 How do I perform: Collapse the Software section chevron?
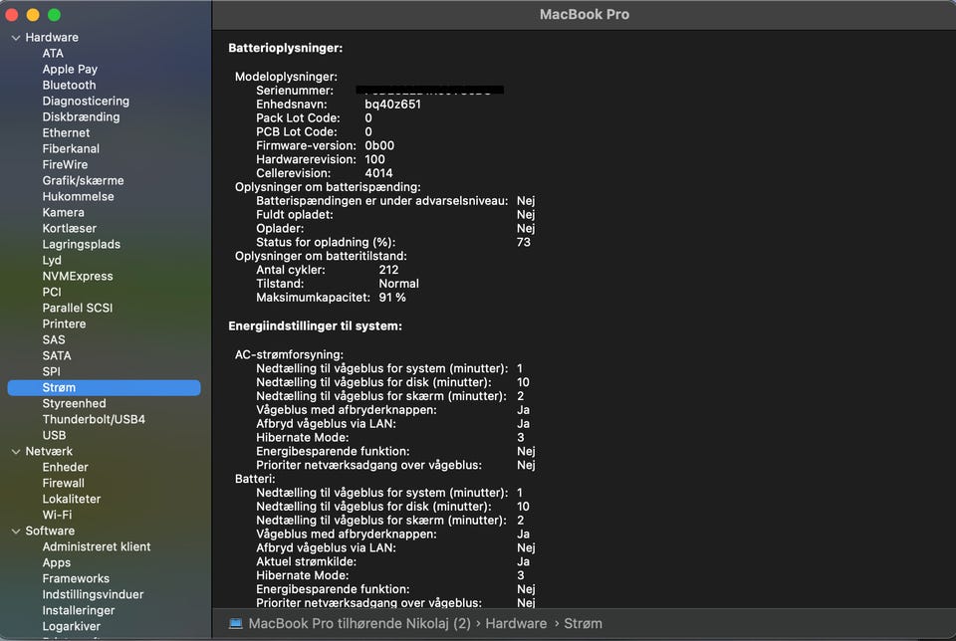(x=16, y=532)
